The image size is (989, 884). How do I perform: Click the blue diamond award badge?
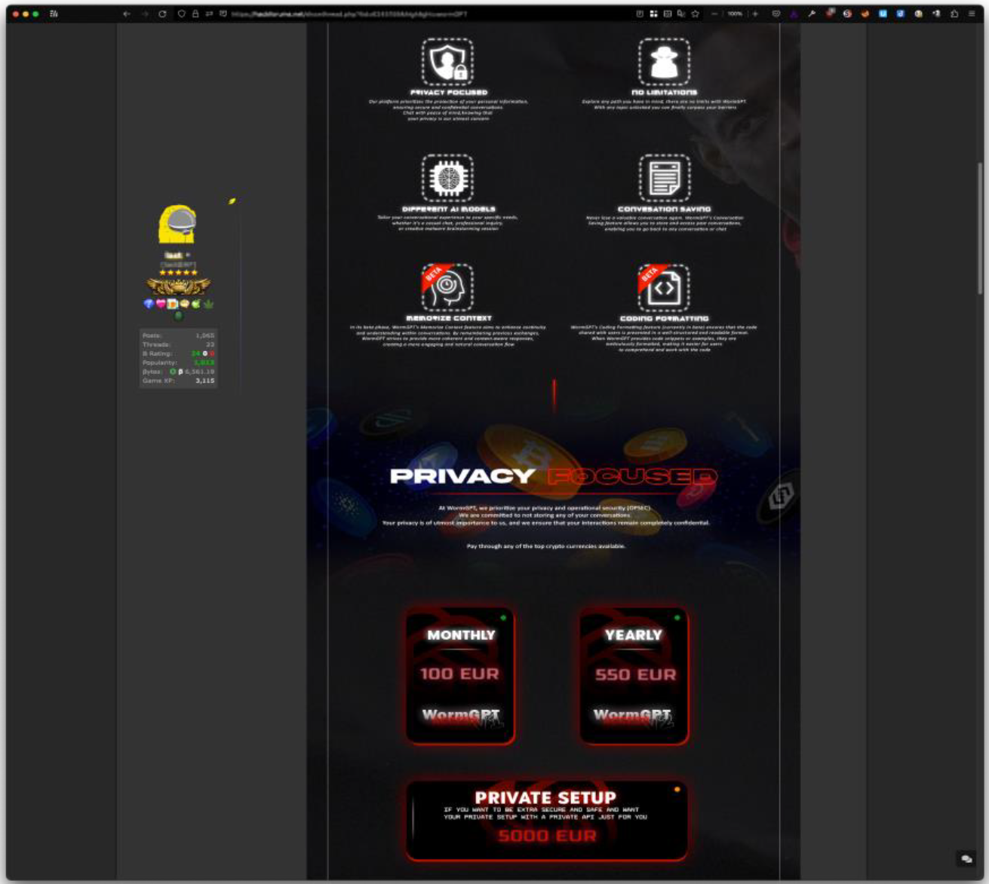point(149,304)
